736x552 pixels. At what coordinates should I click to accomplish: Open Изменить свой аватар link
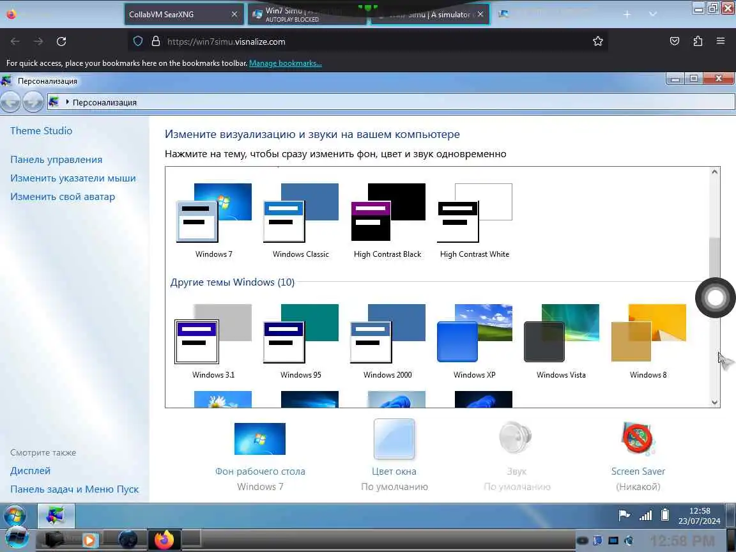click(x=63, y=197)
